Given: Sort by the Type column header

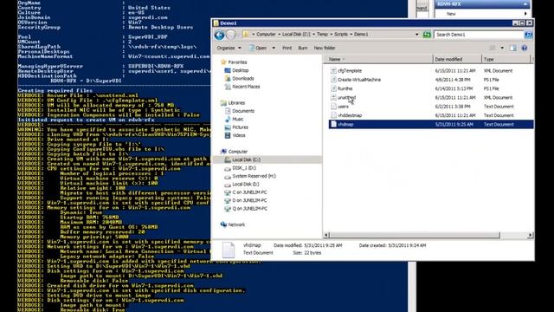Looking at the screenshot, I should (506, 60).
